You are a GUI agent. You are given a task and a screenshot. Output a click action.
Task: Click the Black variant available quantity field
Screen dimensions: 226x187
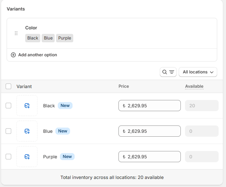[201, 106]
